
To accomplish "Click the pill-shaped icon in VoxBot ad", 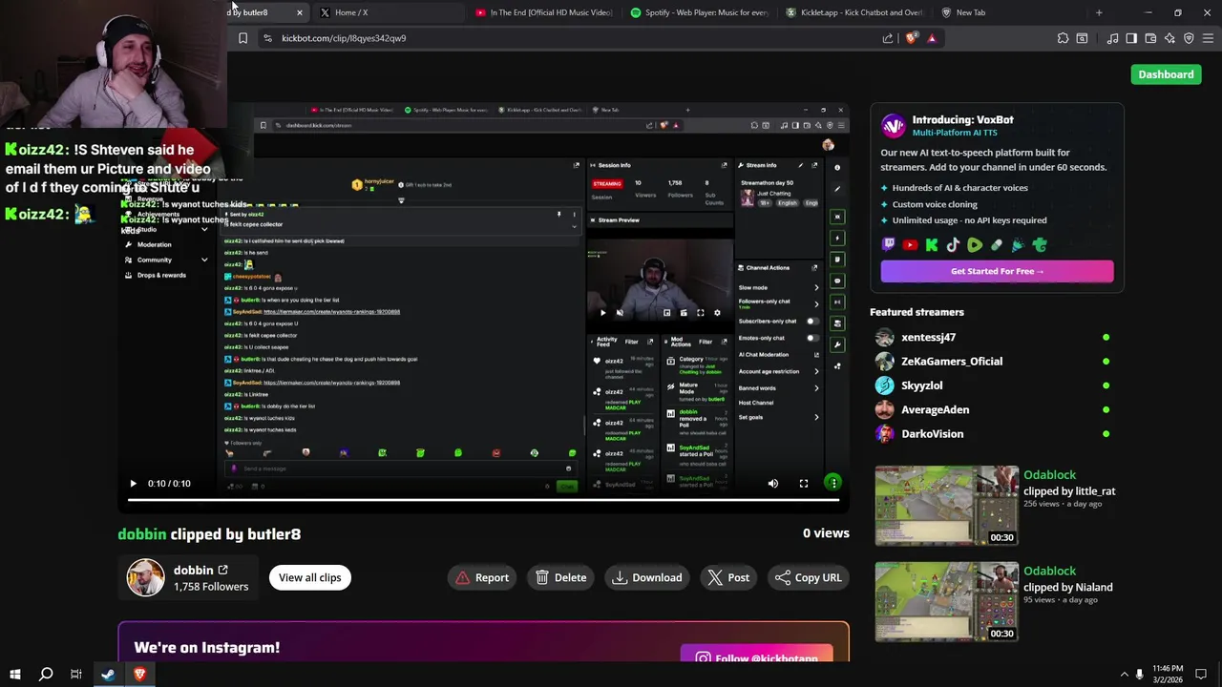I will coord(997,245).
